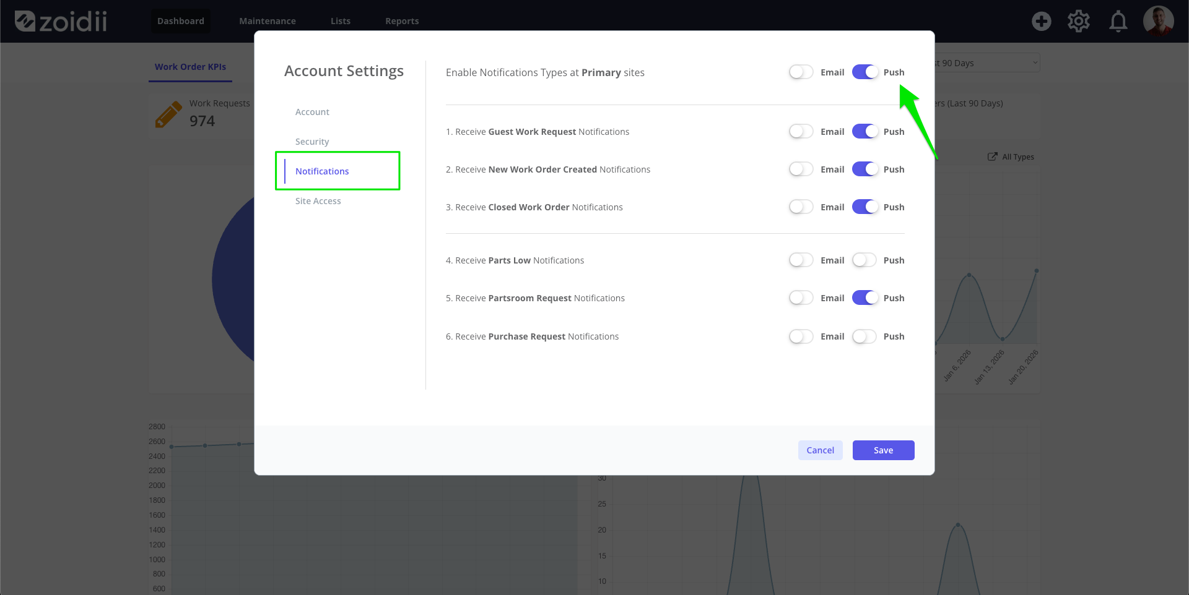Image resolution: width=1189 pixels, height=595 pixels.
Task: Enable Email for Closed Work Order
Action: pos(801,207)
